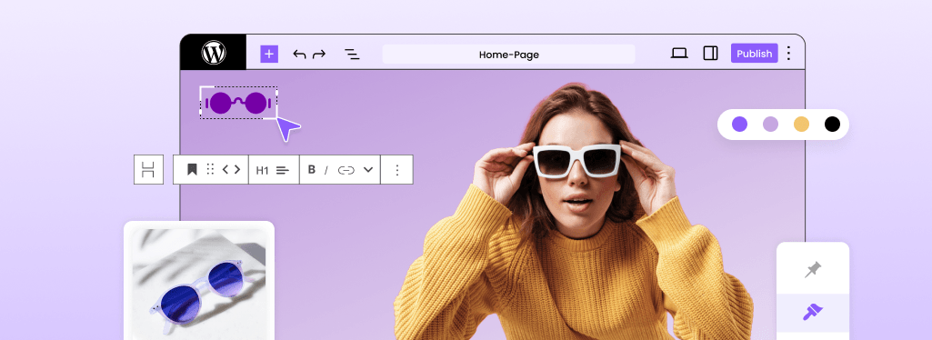Expand more formatting options chevron
This screenshot has width=932, height=340.
click(368, 170)
